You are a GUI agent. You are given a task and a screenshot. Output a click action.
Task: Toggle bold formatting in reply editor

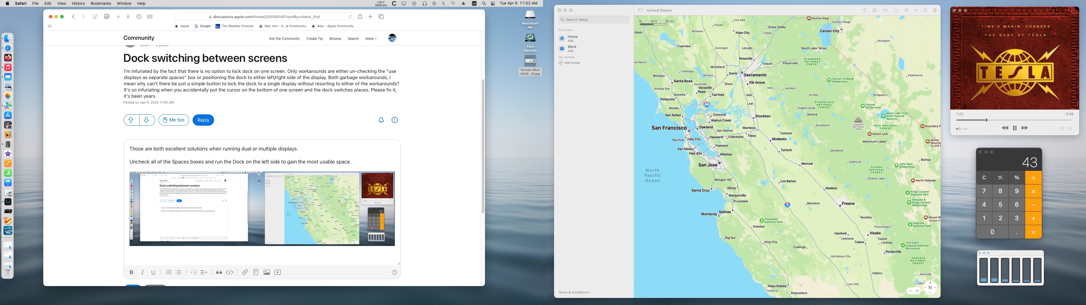point(132,273)
